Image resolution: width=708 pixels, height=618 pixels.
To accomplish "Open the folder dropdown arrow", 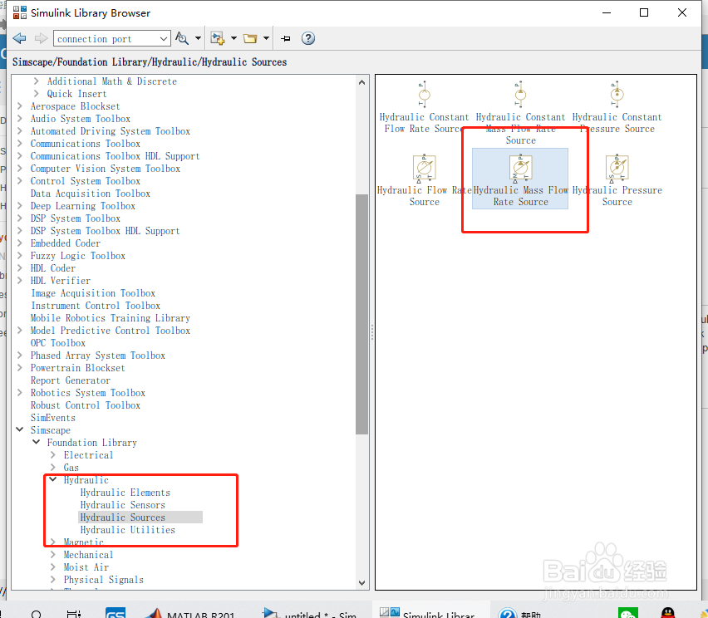I will coord(266,38).
